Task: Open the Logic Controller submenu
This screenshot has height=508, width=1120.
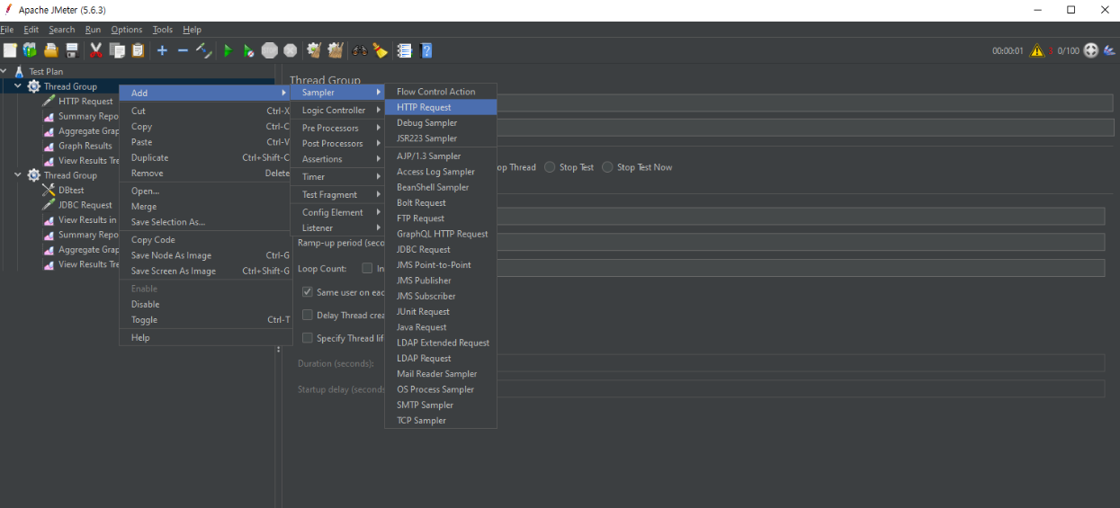Action: 338,110
